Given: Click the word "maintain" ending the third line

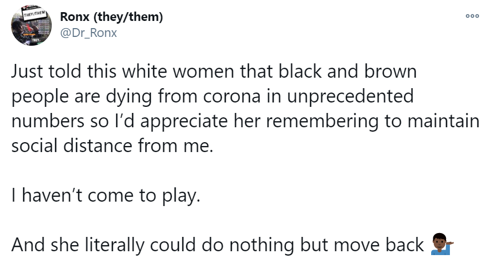Looking at the screenshot, I should pyautogui.click(x=443, y=121).
